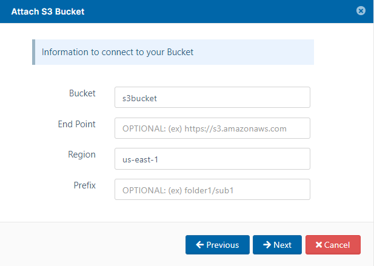Click the blue accent stripe on info banner

tap(33, 52)
